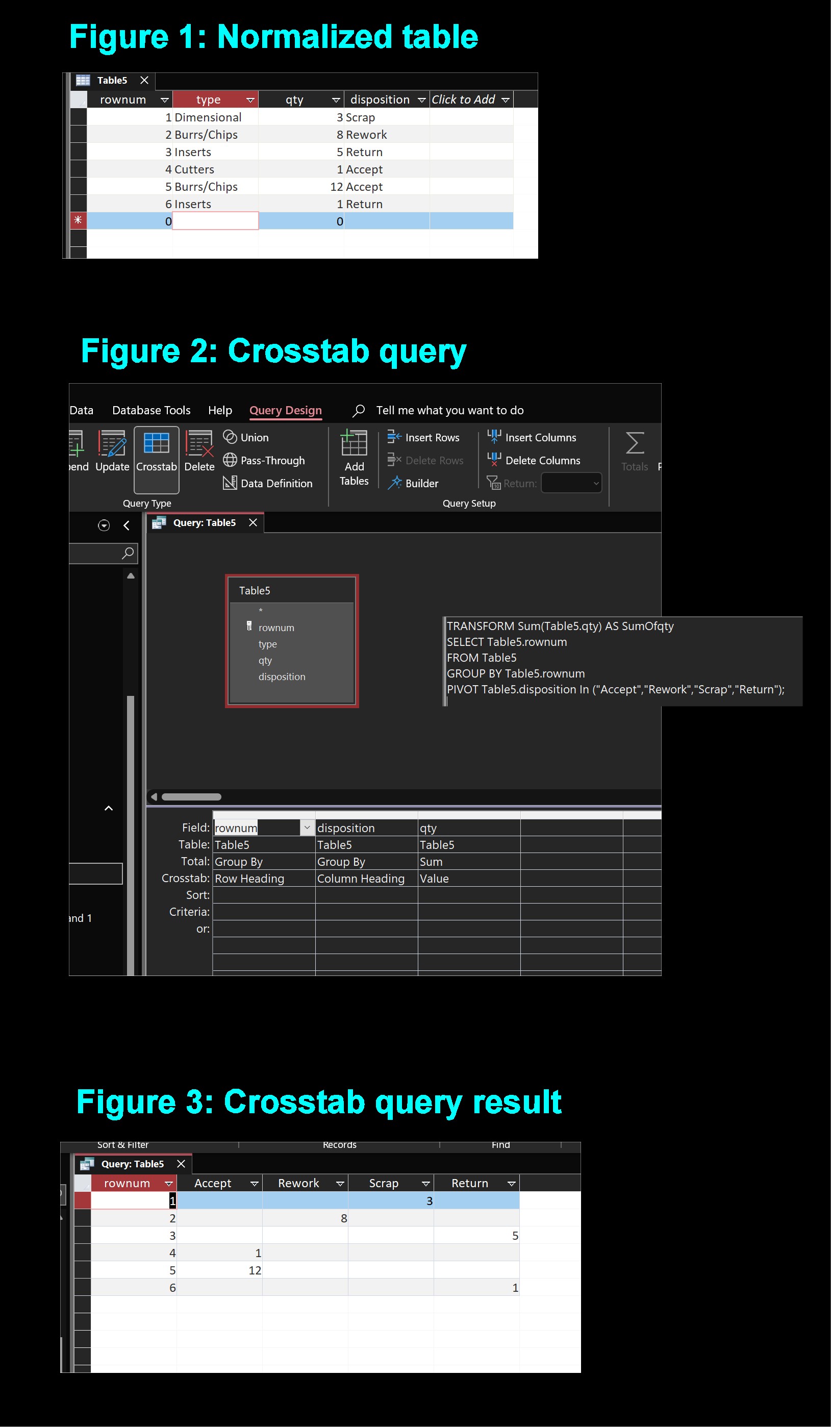Open the Return count combo box
This screenshot has width=831, height=1427.
coord(571,483)
